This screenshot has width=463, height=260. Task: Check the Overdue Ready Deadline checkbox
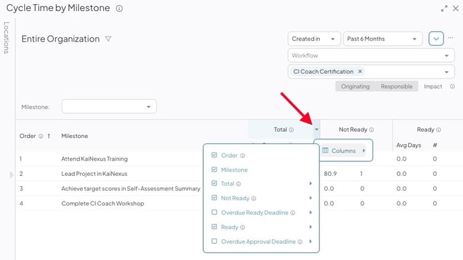[214, 212]
